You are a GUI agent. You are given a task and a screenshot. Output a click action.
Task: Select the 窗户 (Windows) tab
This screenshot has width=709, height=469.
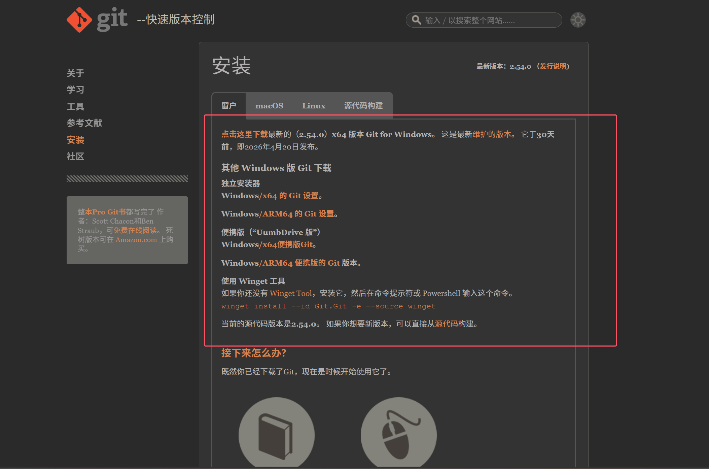click(229, 106)
